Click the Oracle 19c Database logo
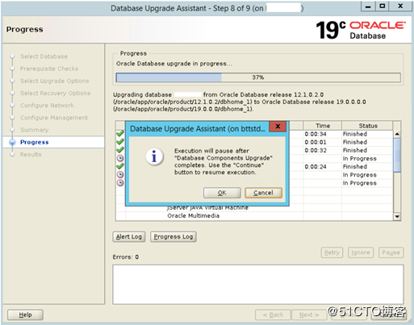This screenshot has height=325, width=414. (361, 30)
